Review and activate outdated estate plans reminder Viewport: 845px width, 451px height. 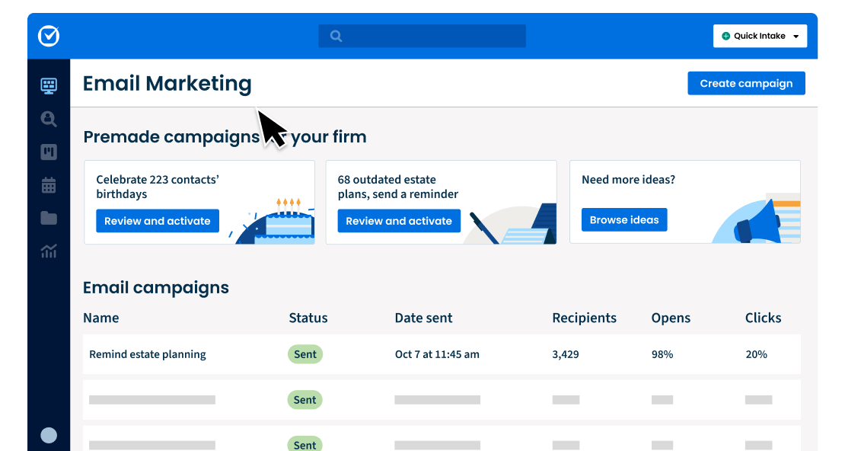(399, 221)
